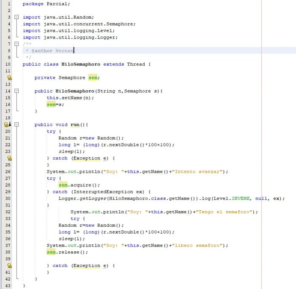The width and height of the screenshot is (296, 289).
Task: Collapse the Javadoc comment fold on line 7
Action: pyautogui.click(x=16, y=44)
